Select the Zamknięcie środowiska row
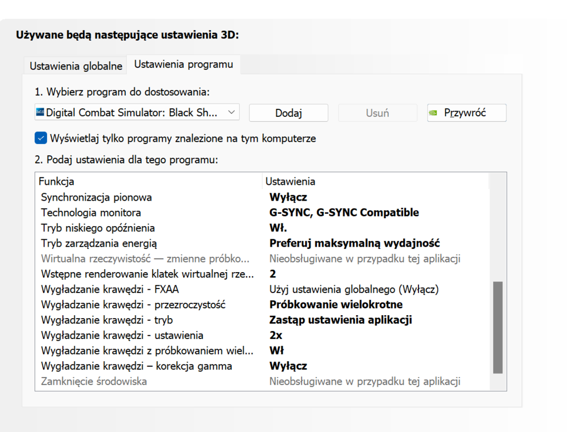This screenshot has height=432, width=567. pyautogui.click(x=262, y=382)
